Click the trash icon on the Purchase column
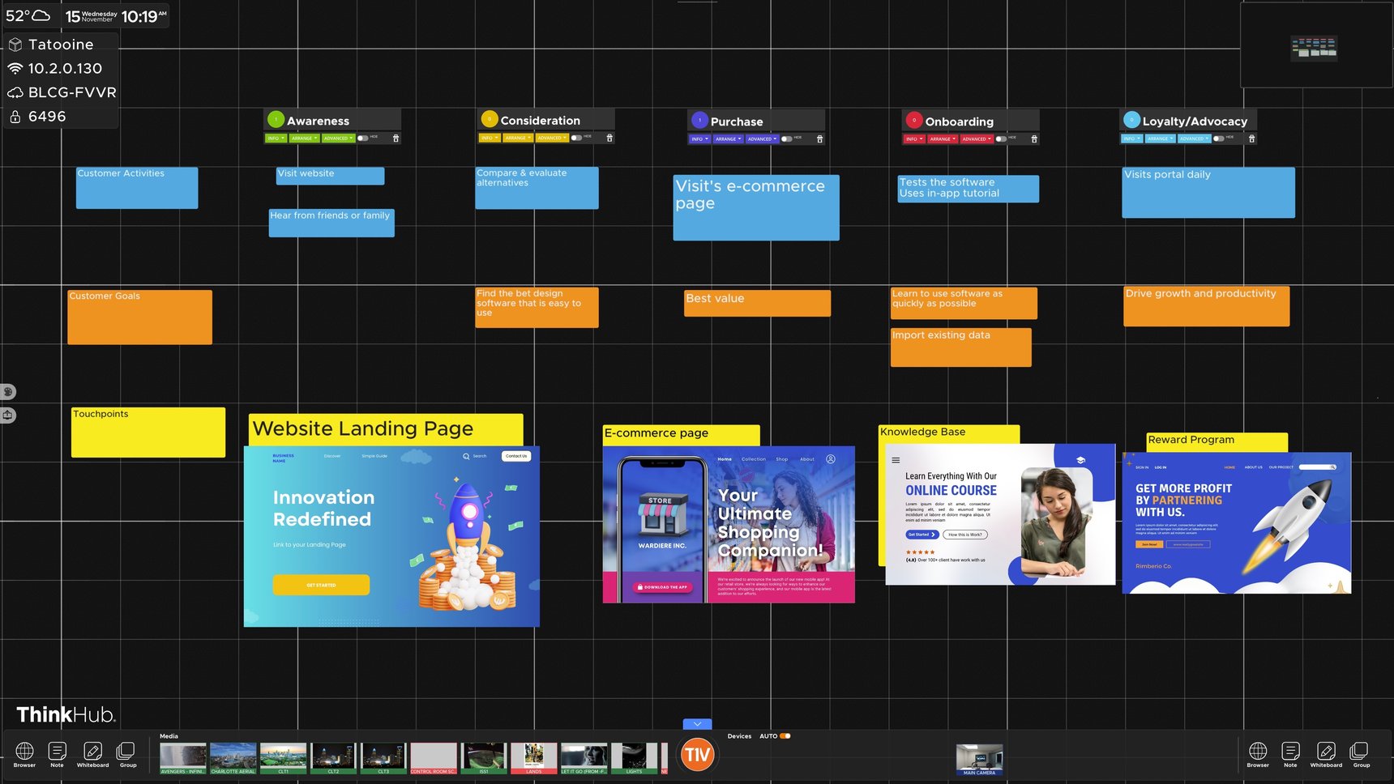1394x784 pixels. 819,138
